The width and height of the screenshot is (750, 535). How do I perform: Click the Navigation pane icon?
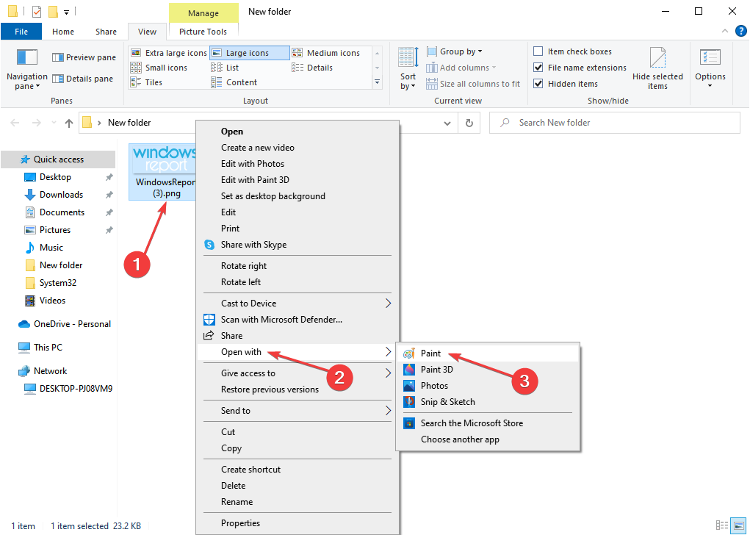pyautogui.click(x=26, y=69)
